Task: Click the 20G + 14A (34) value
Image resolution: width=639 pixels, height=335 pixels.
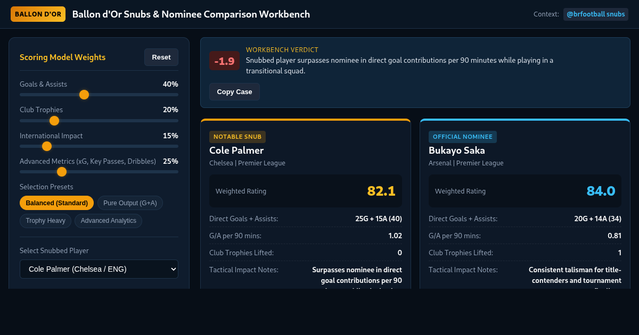Action: coord(598,219)
